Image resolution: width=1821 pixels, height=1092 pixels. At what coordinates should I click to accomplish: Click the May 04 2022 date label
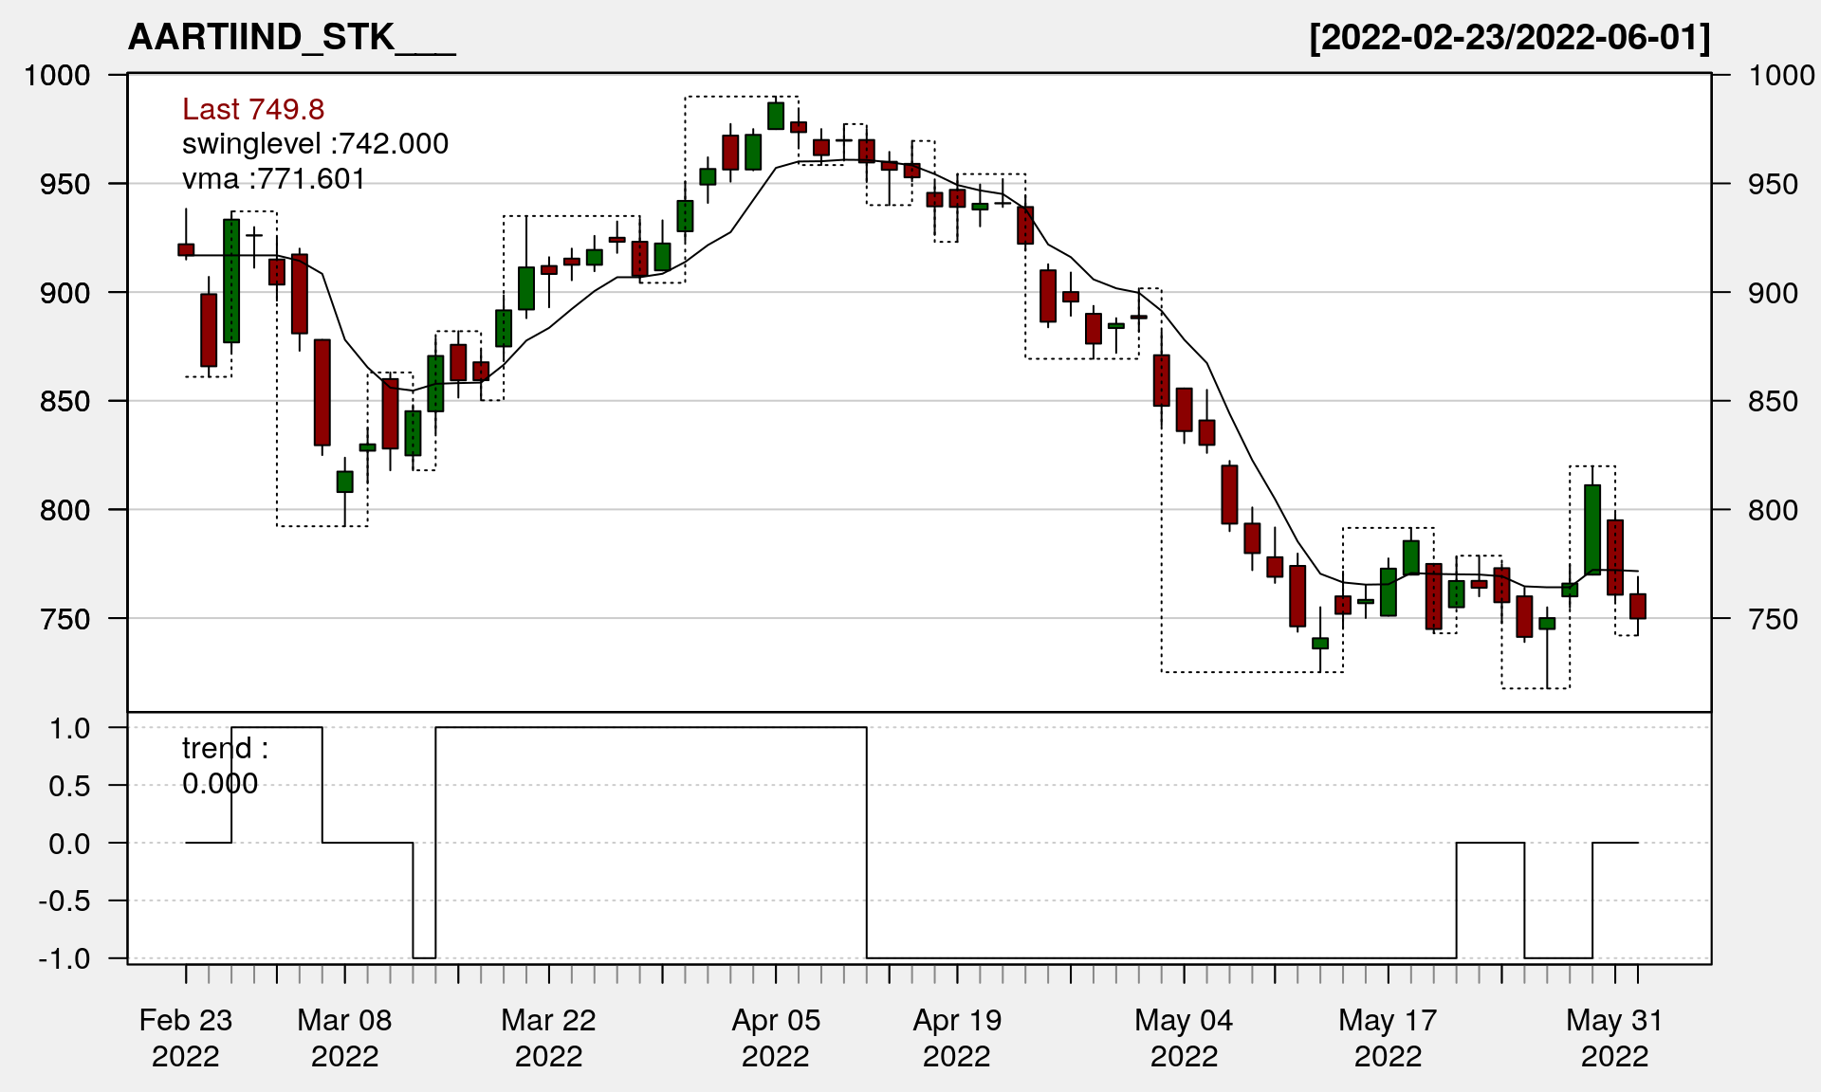1184,1037
